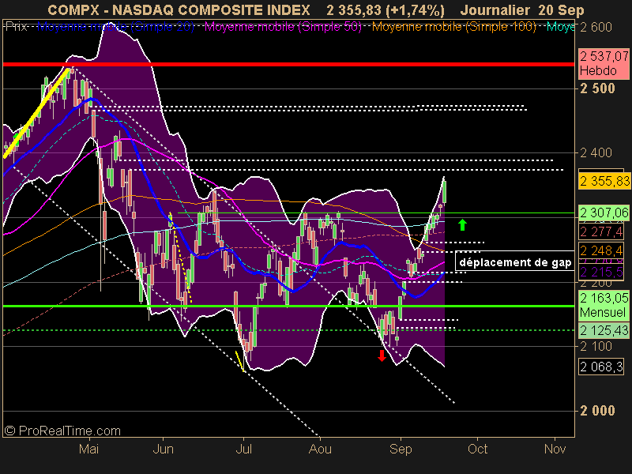Click the '20 Sep' date label
Viewport: 632px width, 474px height.
click(x=561, y=10)
